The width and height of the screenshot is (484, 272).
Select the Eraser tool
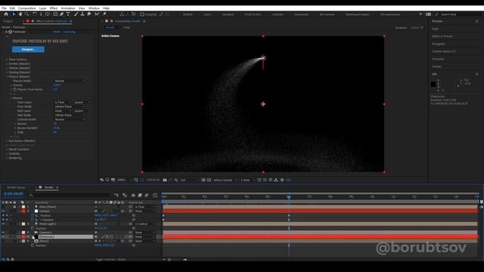click(x=89, y=14)
